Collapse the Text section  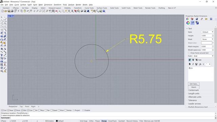click(187, 28)
